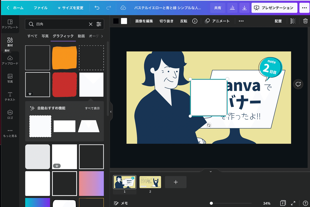Open the 写真 photos panel
This screenshot has width=310, height=207.
point(10,78)
